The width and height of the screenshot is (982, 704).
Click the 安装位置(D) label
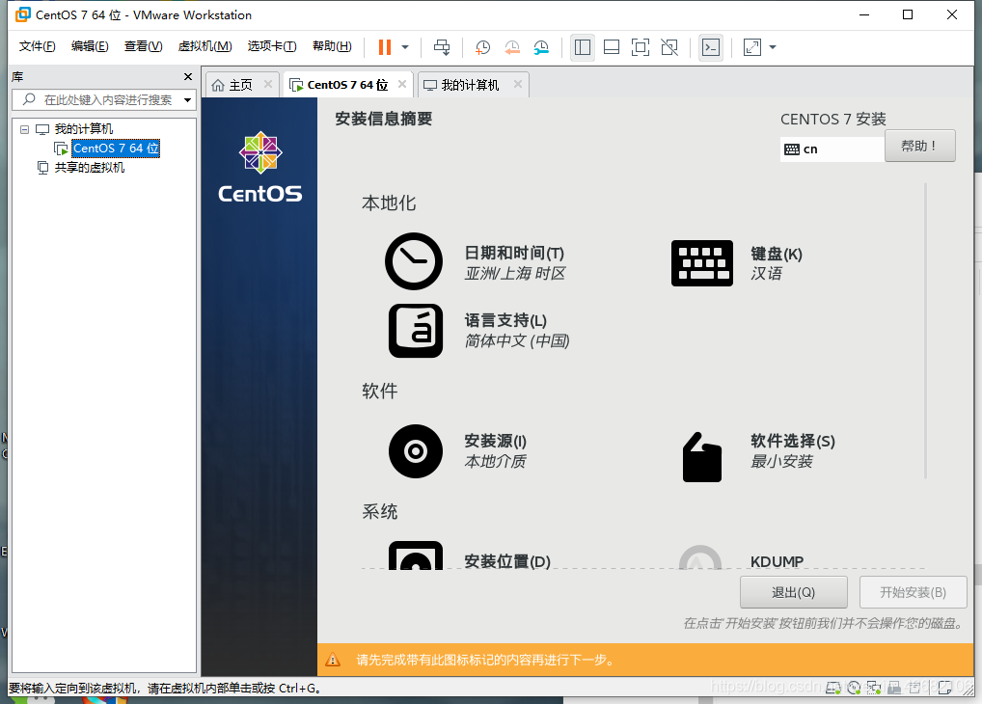(x=507, y=561)
